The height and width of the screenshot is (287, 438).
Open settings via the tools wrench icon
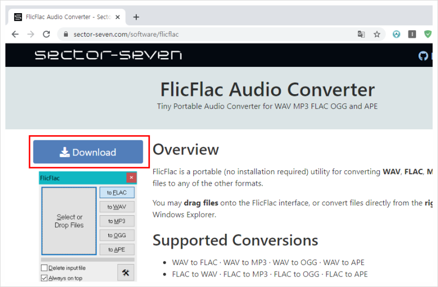(125, 272)
